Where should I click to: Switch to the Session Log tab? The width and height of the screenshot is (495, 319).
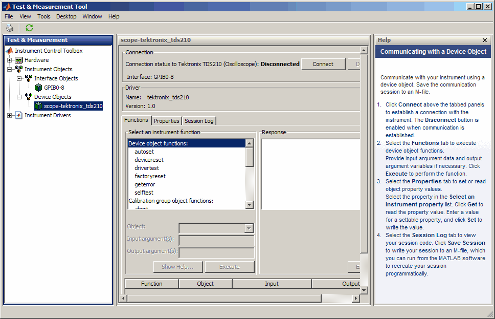click(x=199, y=121)
